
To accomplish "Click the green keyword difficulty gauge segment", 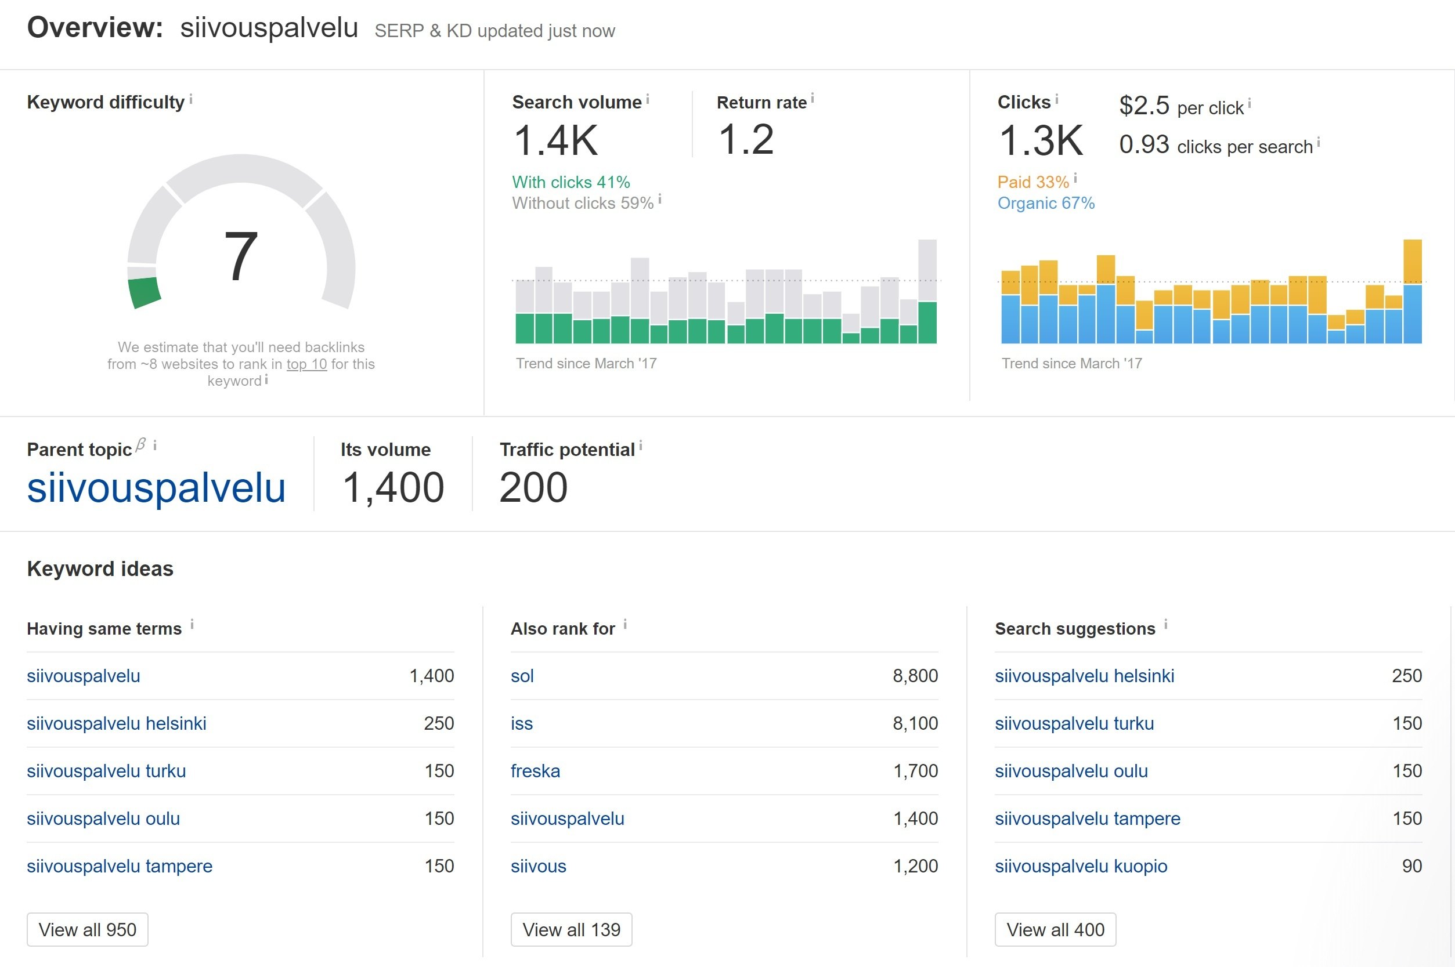I will pos(145,292).
